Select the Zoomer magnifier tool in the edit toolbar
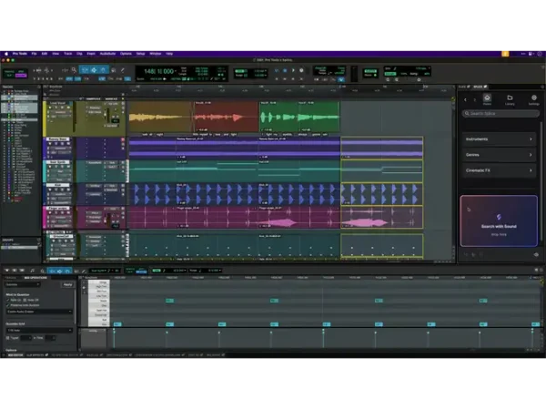546x410 pixels. (74, 70)
